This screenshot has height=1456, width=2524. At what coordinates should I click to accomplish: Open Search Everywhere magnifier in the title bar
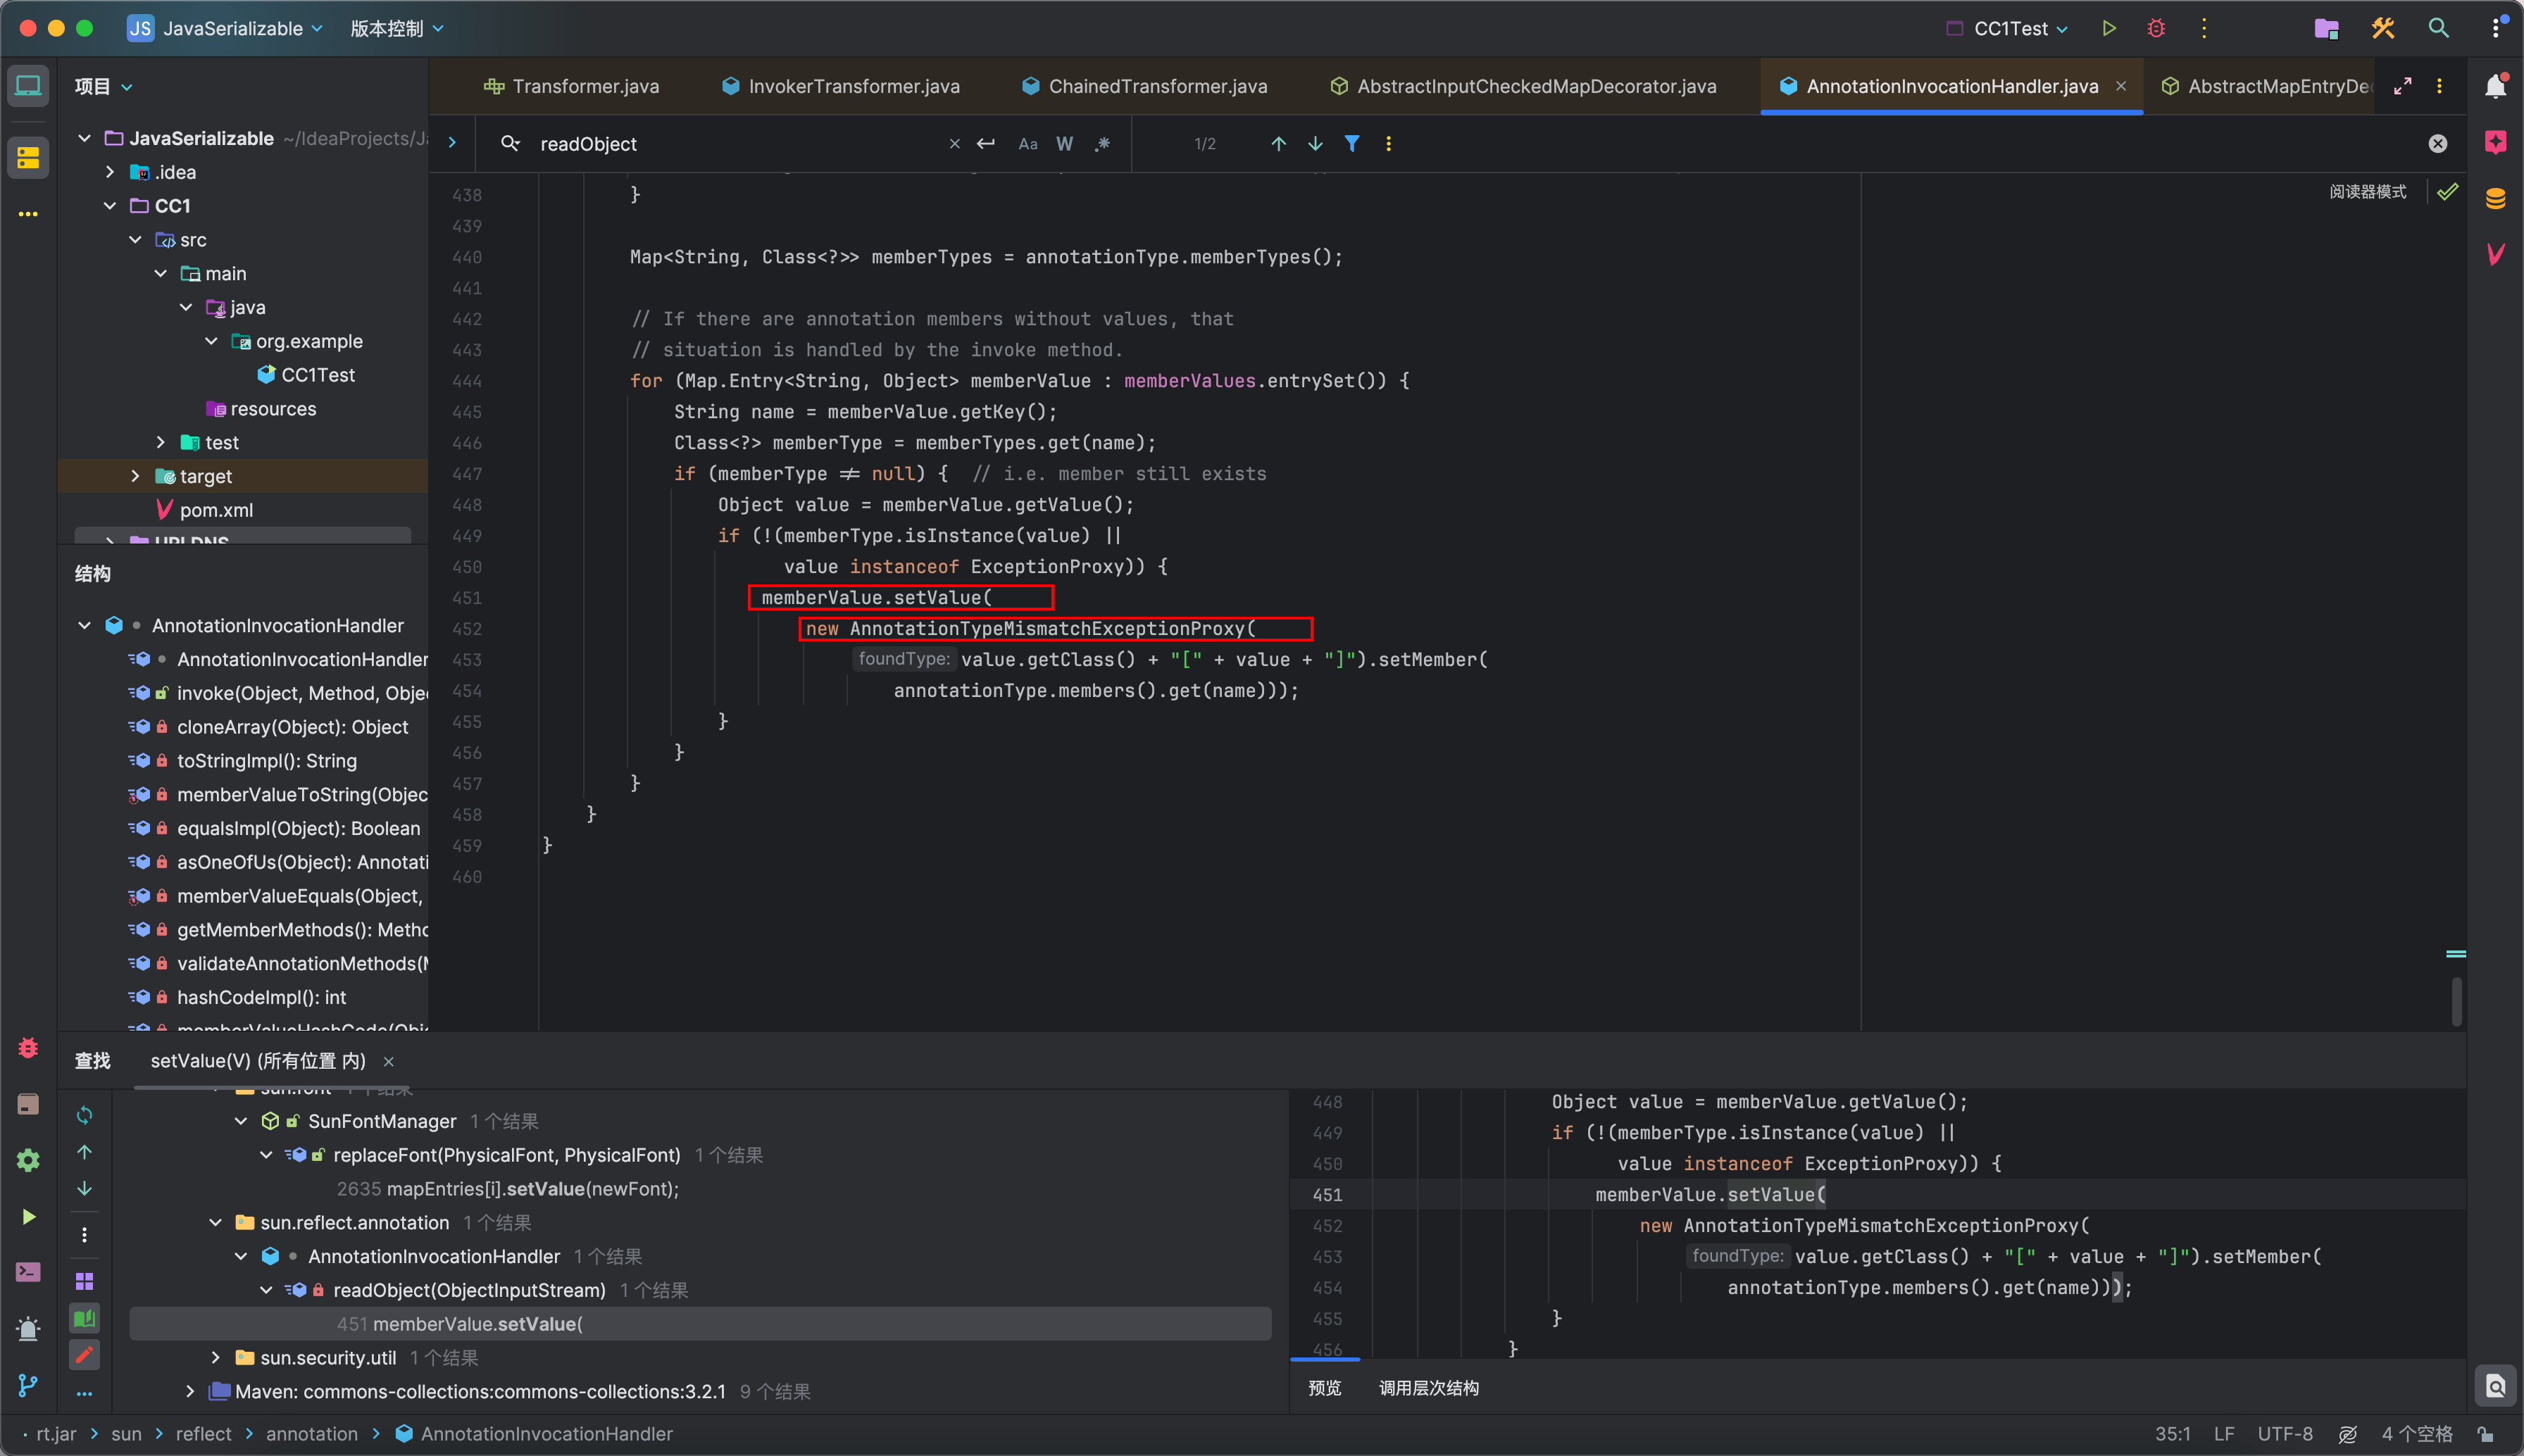pos(2439,28)
